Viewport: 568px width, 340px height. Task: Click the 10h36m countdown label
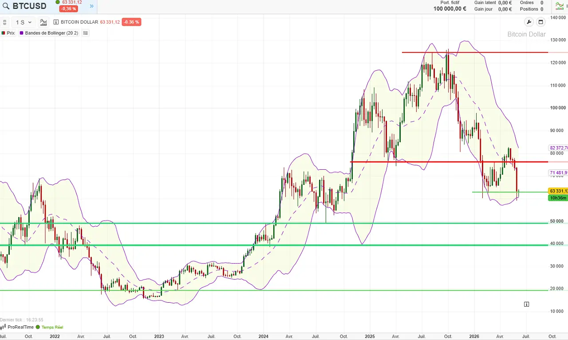click(558, 198)
